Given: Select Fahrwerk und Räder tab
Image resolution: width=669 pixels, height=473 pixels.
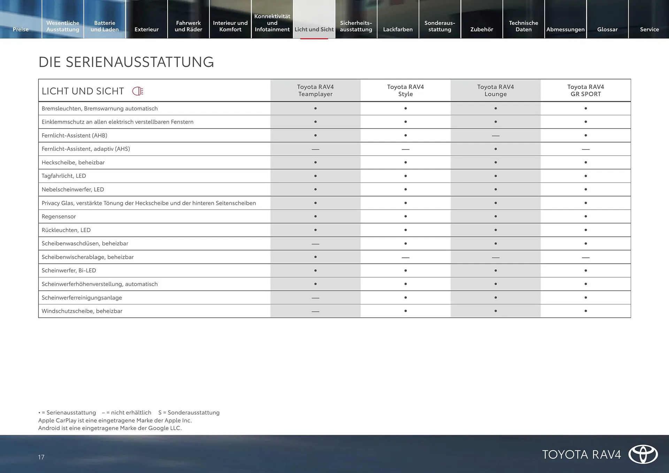Looking at the screenshot, I should coord(188,26).
